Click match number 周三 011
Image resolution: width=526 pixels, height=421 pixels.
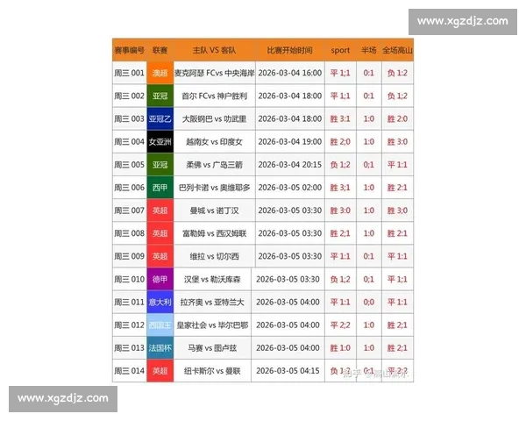point(129,302)
